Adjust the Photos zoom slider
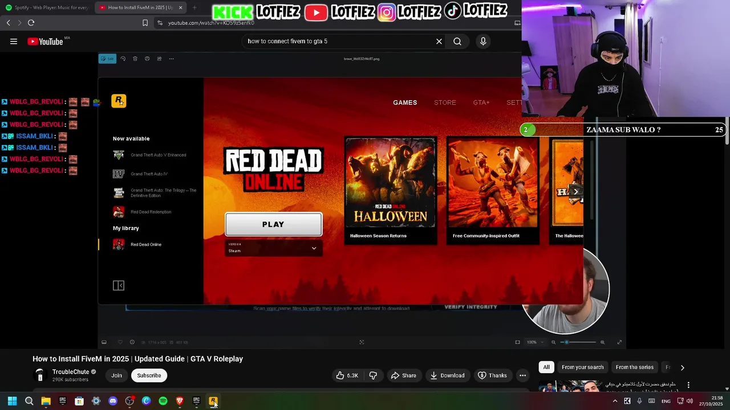This screenshot has width=730, height=410. [x=578, y=342]
